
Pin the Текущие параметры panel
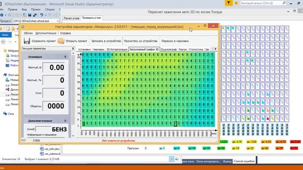point(73,48)
